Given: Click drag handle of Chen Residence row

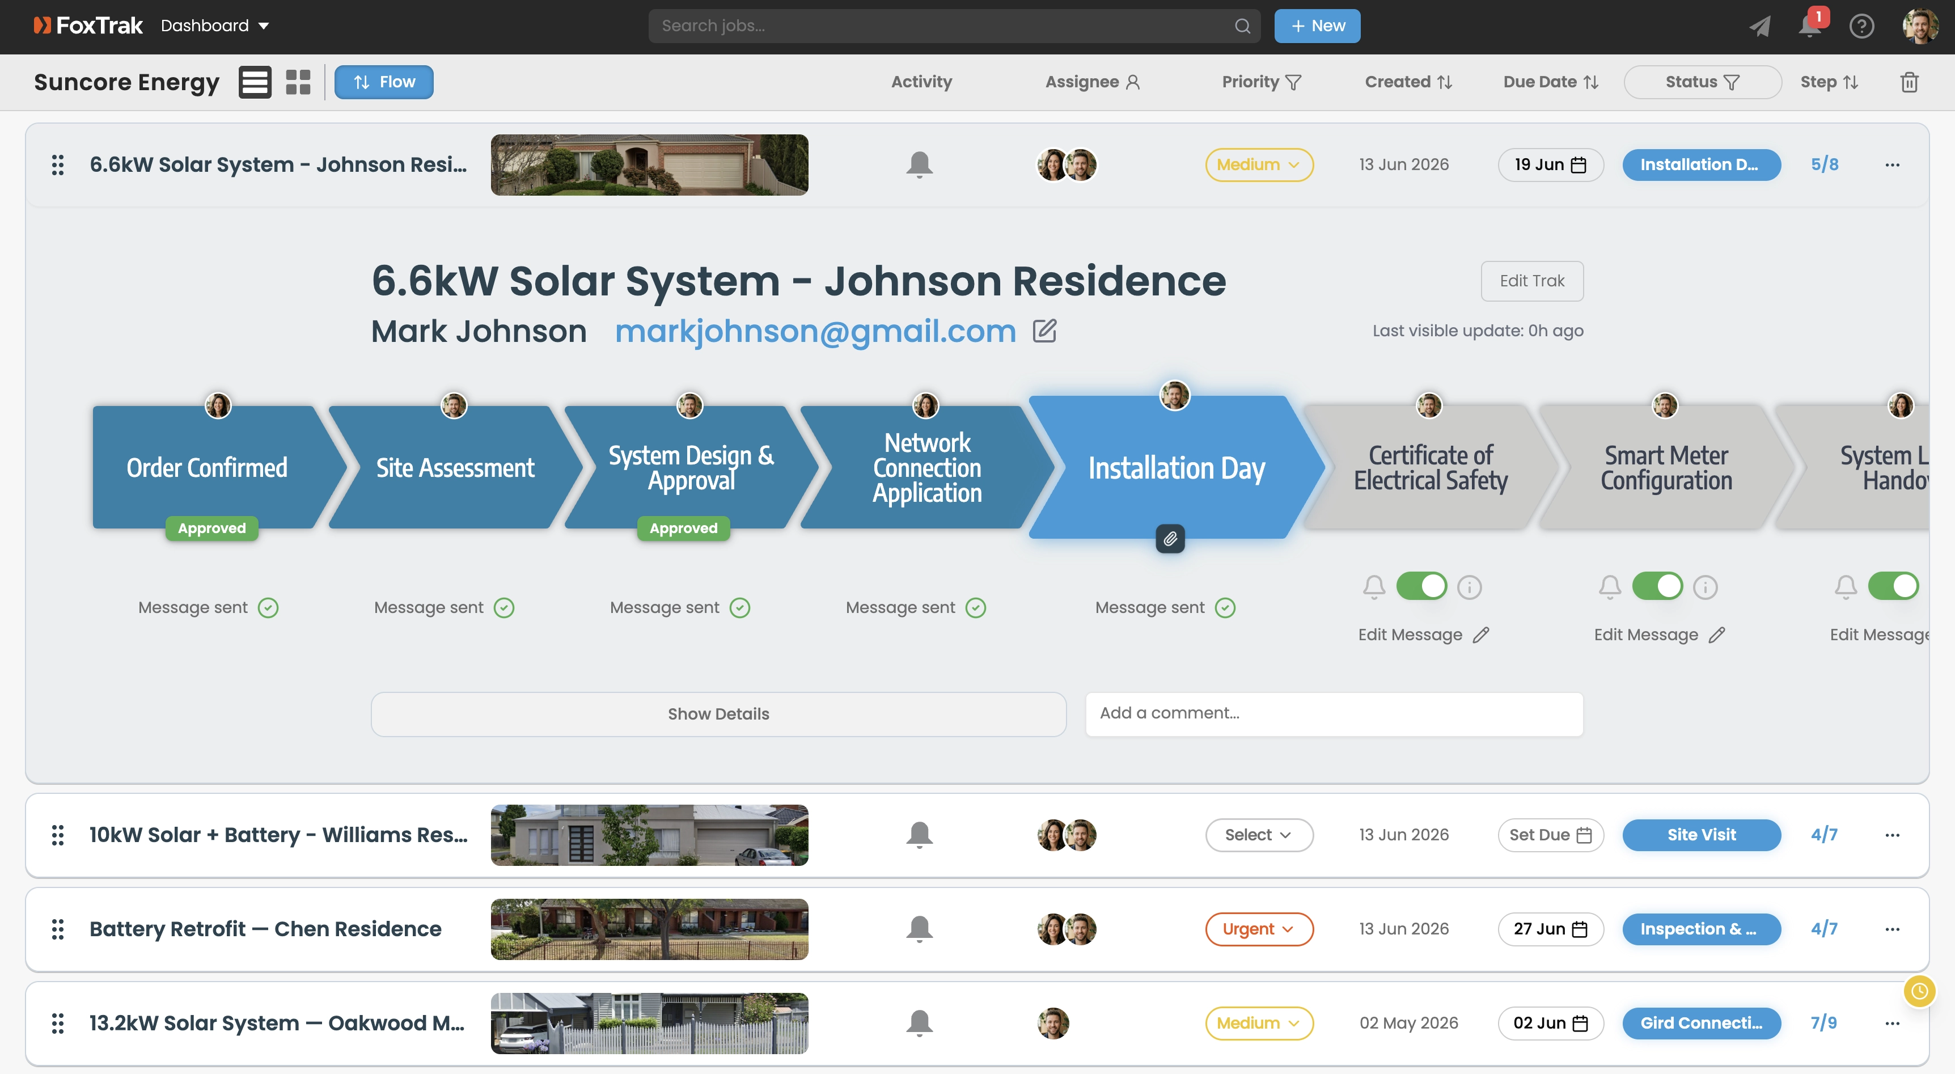Looking at the screenshot, I should coord(58,929).
